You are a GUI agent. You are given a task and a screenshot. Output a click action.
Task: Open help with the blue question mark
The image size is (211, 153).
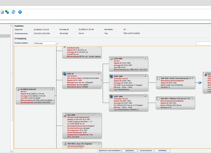click(x=20, y=12)
